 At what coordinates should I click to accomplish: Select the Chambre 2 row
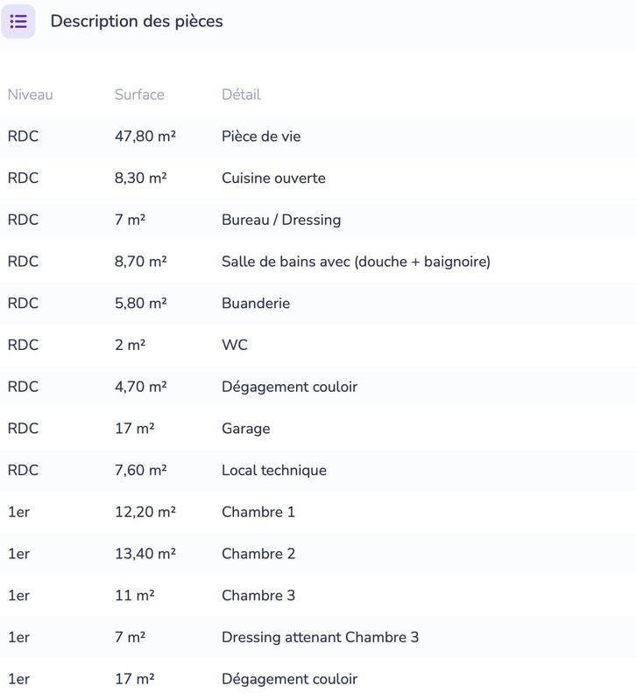[258, 554]
